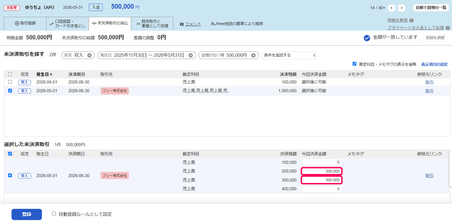Viewport: 452px width, 224px height.
Task: Open help icon beside 明細を無視
Action: tap(411, 21)
